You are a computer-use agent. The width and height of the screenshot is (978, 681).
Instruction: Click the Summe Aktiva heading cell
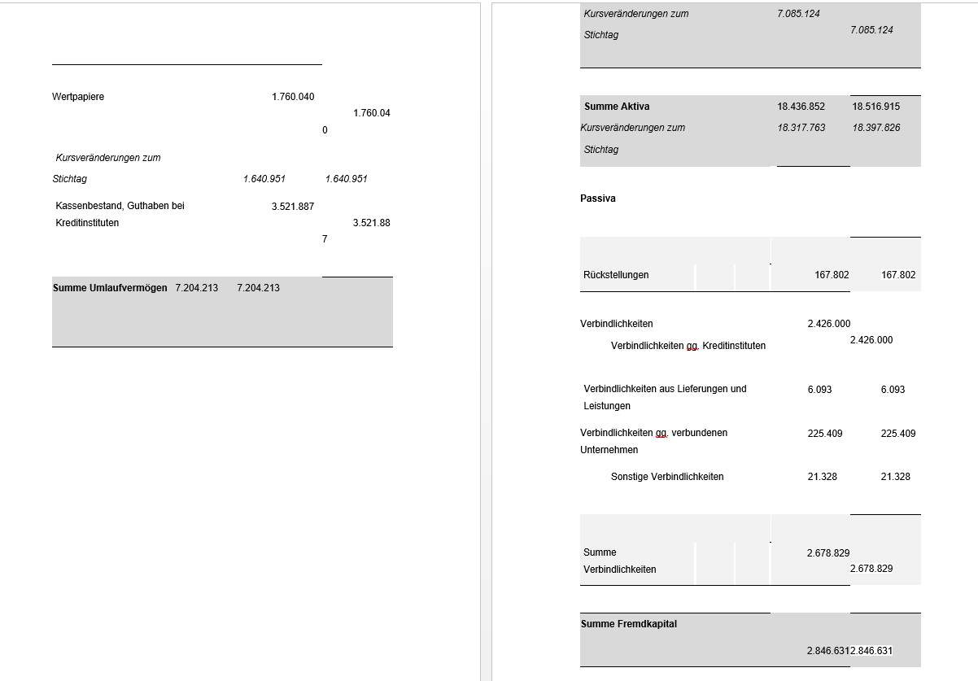617,107
